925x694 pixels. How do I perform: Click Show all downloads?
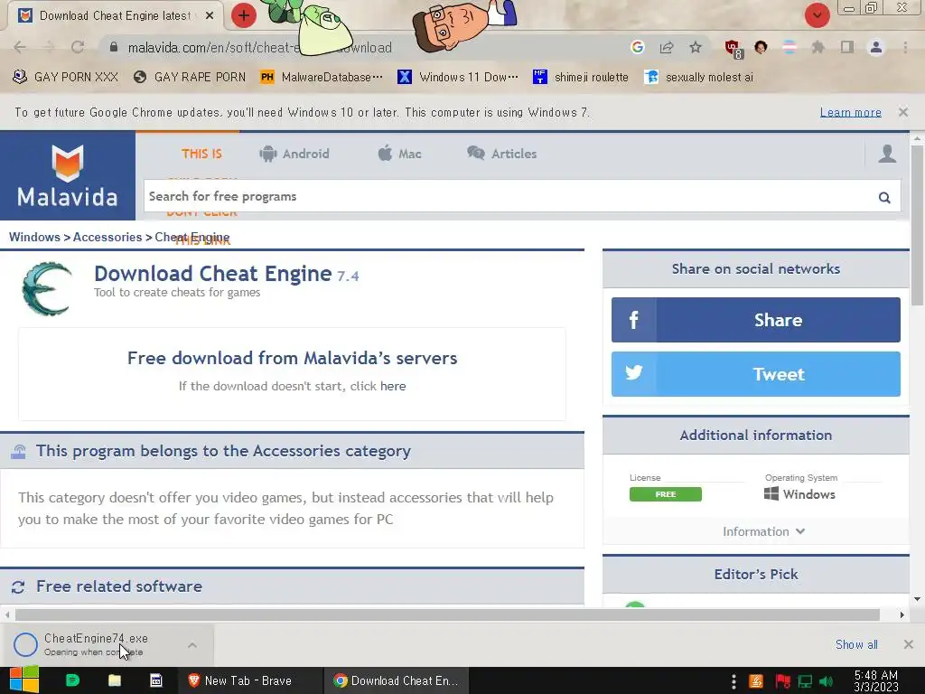coord(856,644)
